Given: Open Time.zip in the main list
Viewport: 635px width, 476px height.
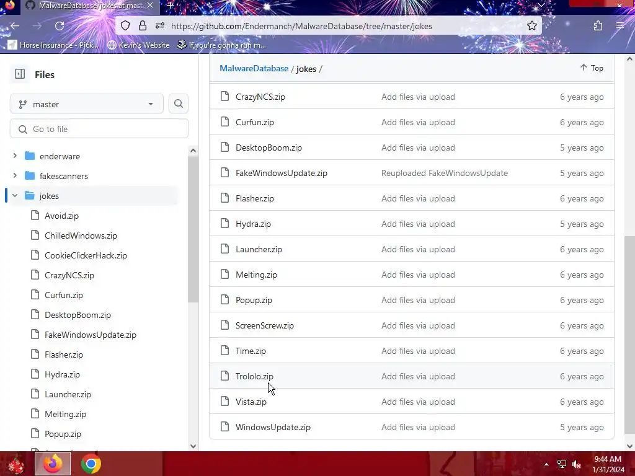Looking at the screenshot, I should coord(251,351).
